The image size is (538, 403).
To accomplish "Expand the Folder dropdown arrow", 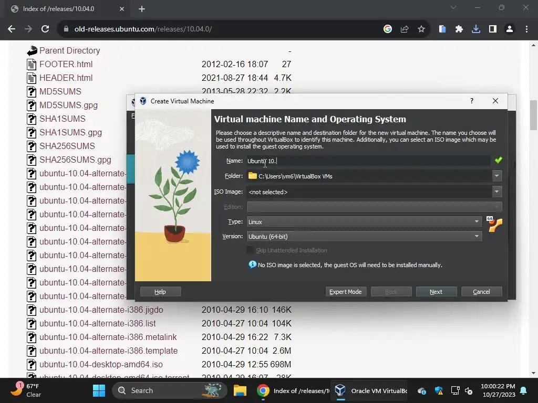I will [496, 176].
